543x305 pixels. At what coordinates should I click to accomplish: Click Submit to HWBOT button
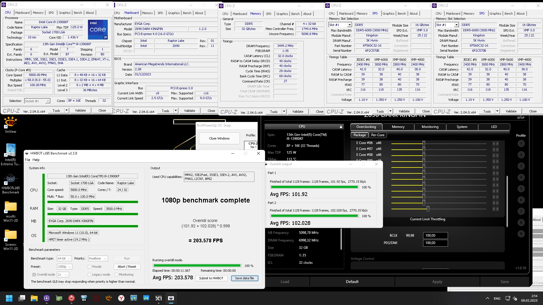point(211,278)
